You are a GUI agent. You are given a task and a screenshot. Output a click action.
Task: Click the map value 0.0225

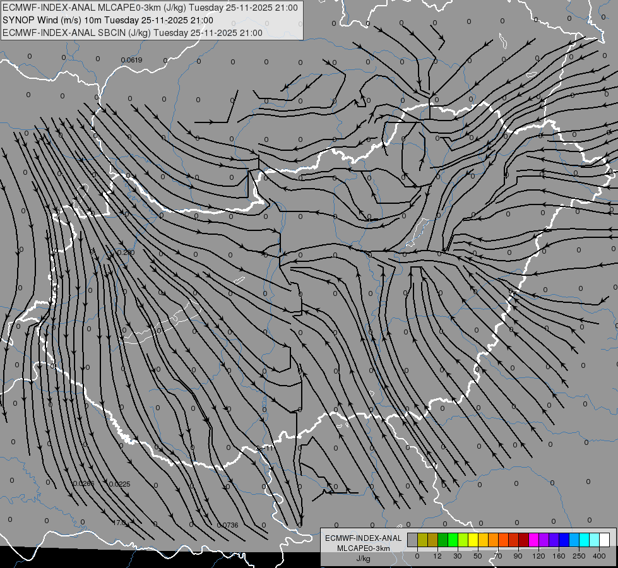[x=119, y=484]
